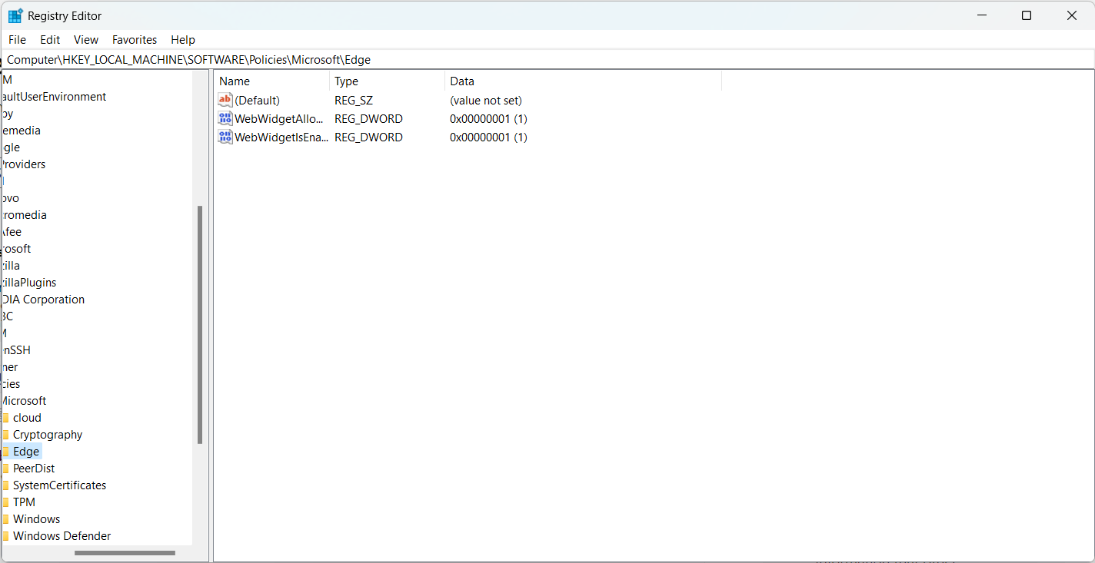This screenshot has width=1095, height=563.
Task: Sort values by the Data column header
Action: pos(584,81)
